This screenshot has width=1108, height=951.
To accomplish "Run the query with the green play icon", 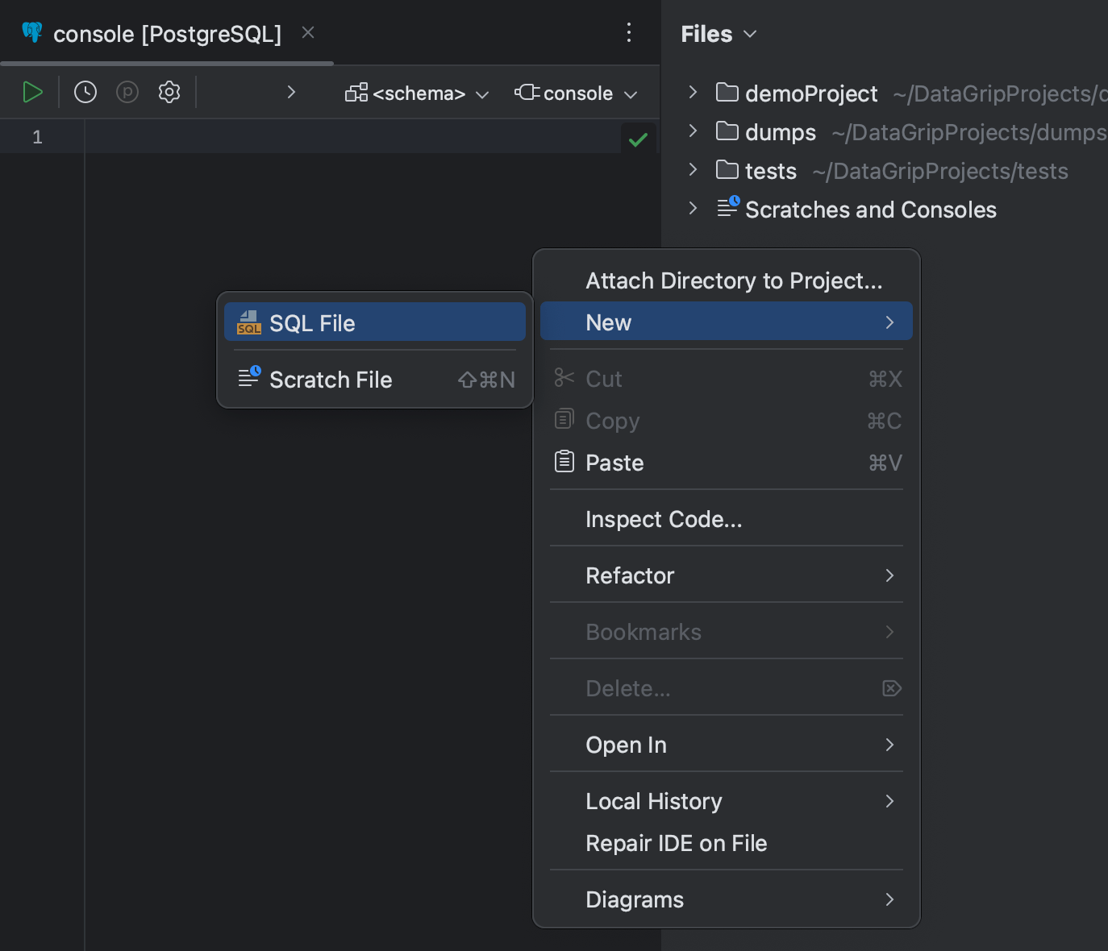I will (x=33, y=92).
